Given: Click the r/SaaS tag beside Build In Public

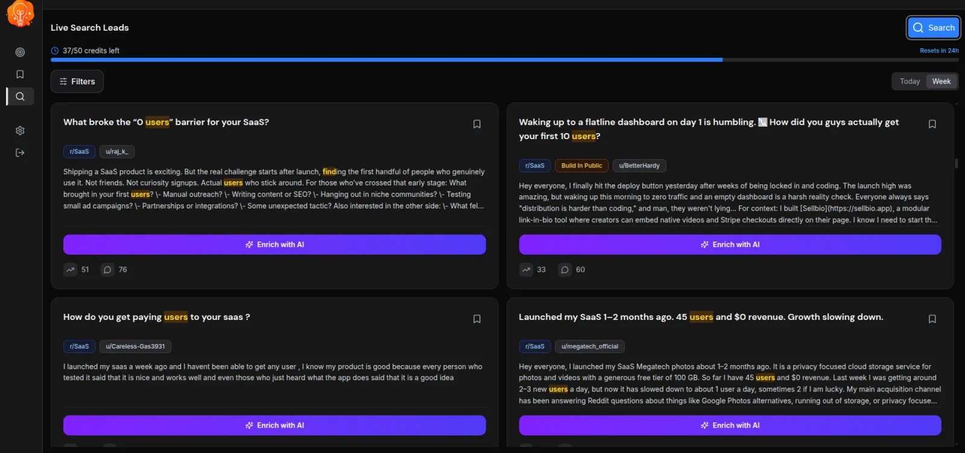Looking at the screenshot, I should tap(534, 166).
